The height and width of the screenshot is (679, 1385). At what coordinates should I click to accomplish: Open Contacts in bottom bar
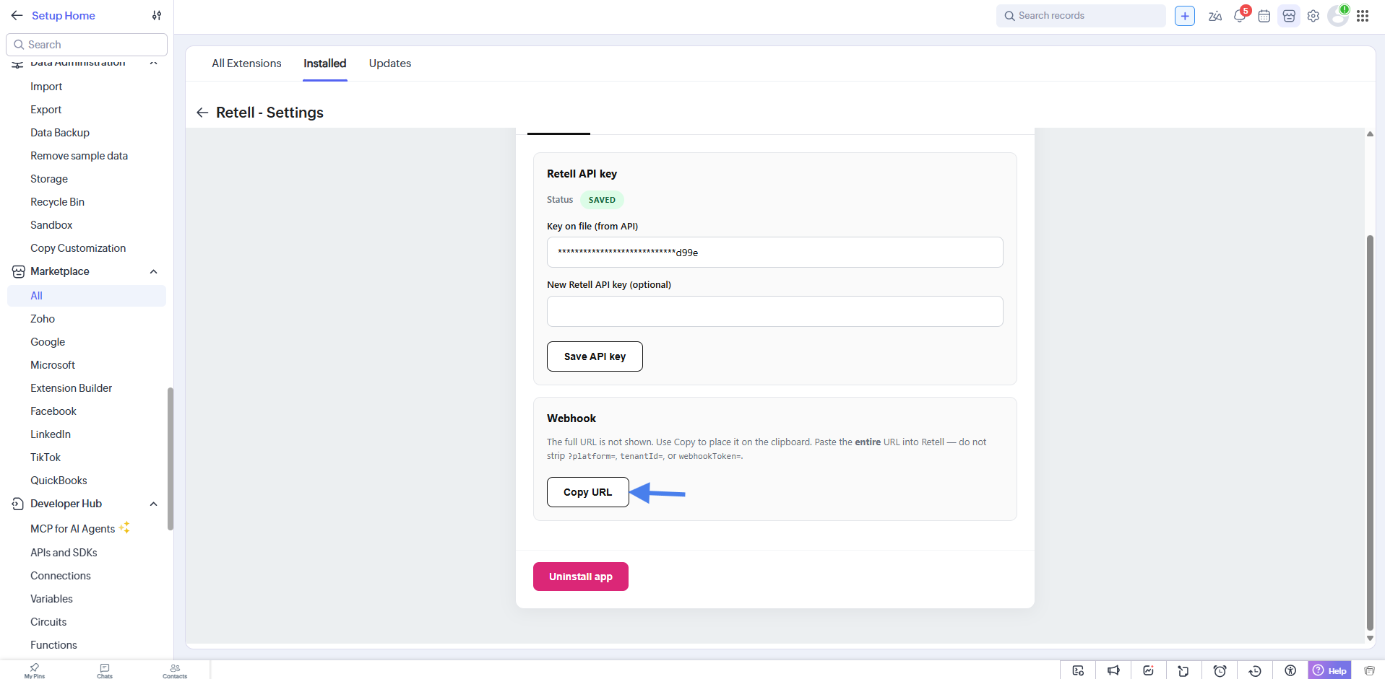click(x=175, y=670)
